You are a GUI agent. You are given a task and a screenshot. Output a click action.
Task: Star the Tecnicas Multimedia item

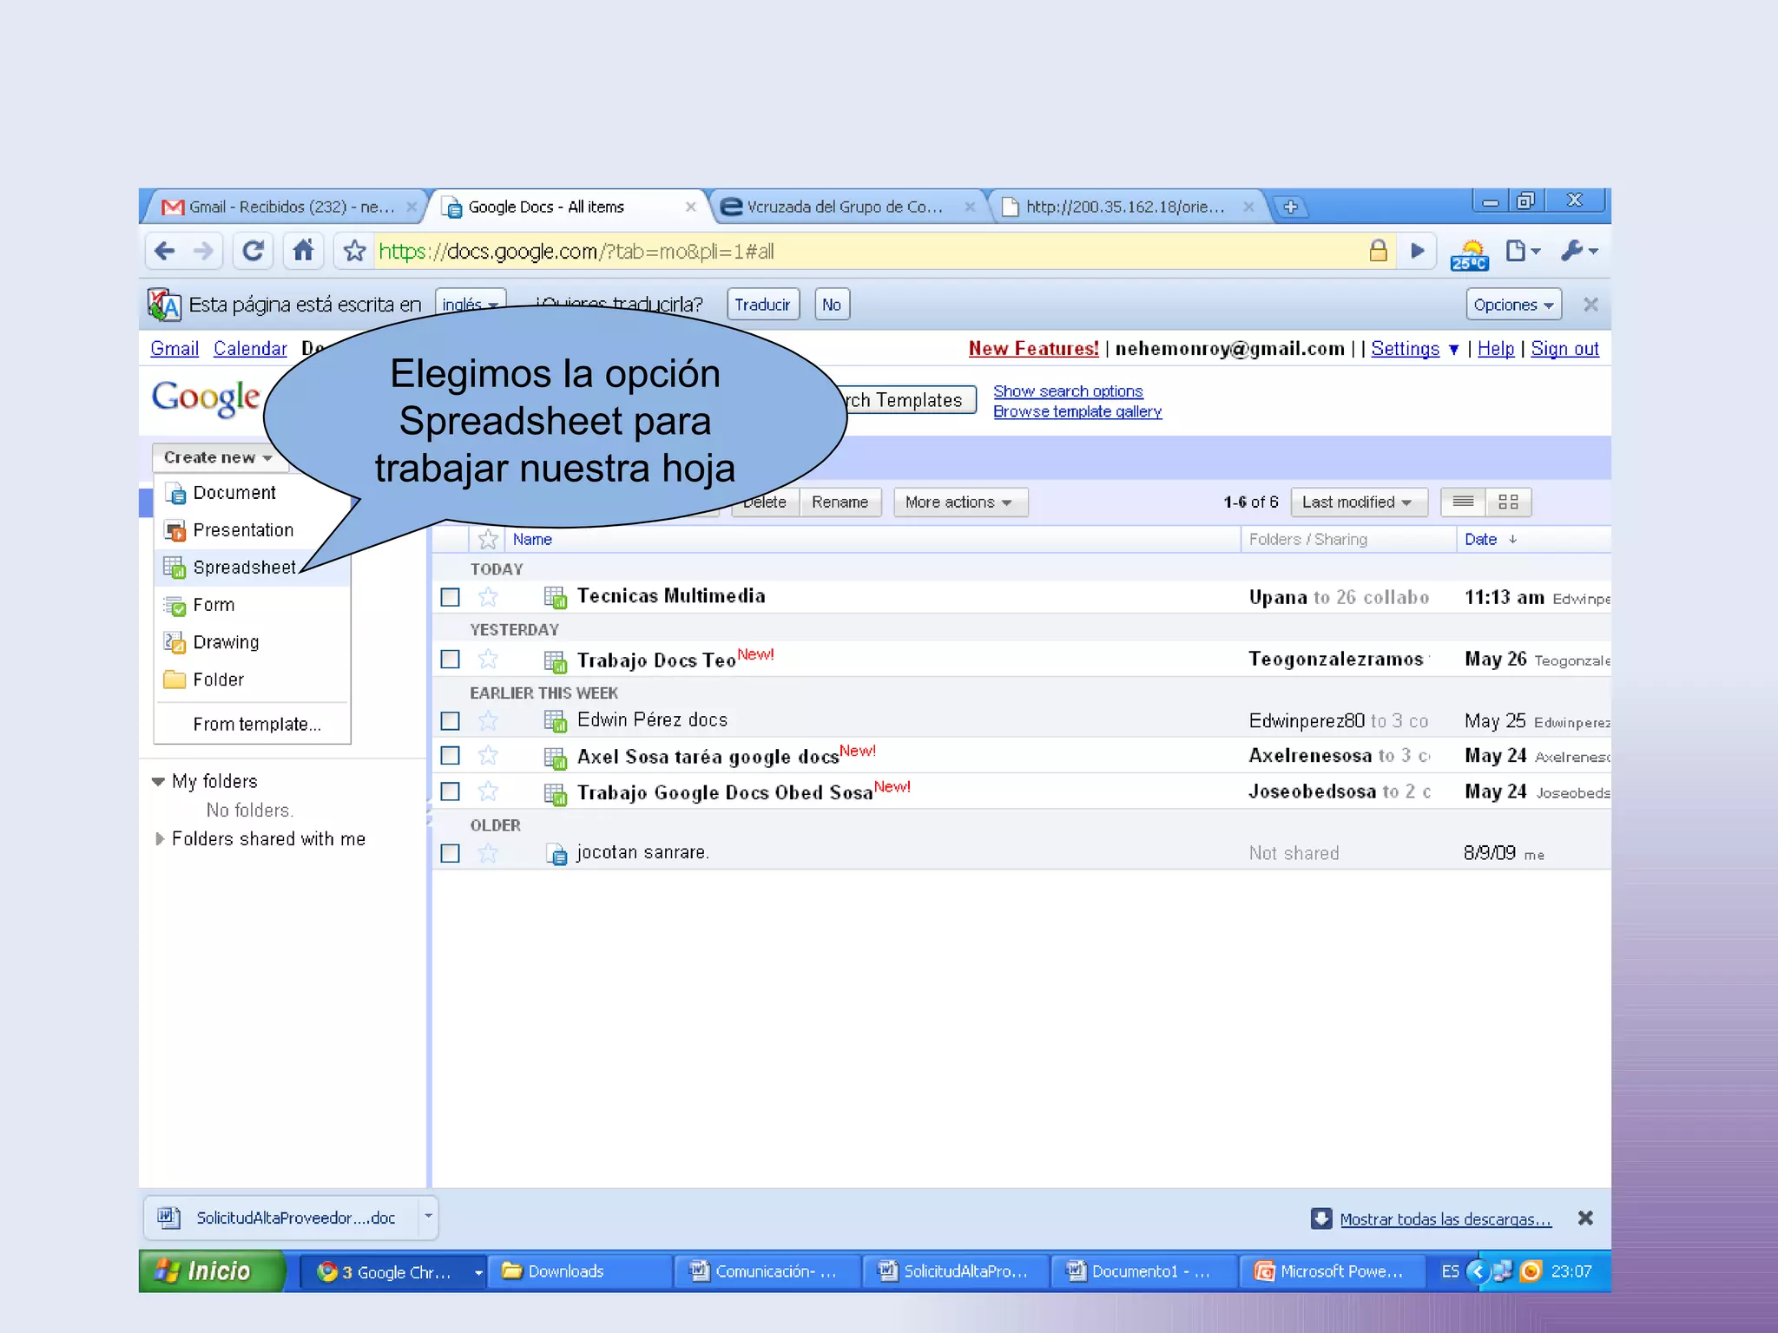point(488,597)
